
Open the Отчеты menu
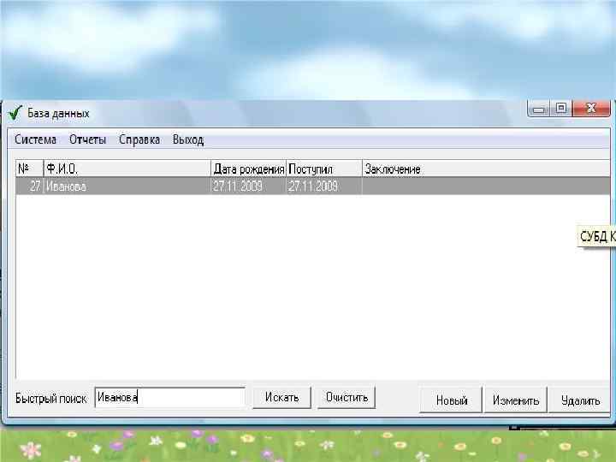[x=87, y=139]
